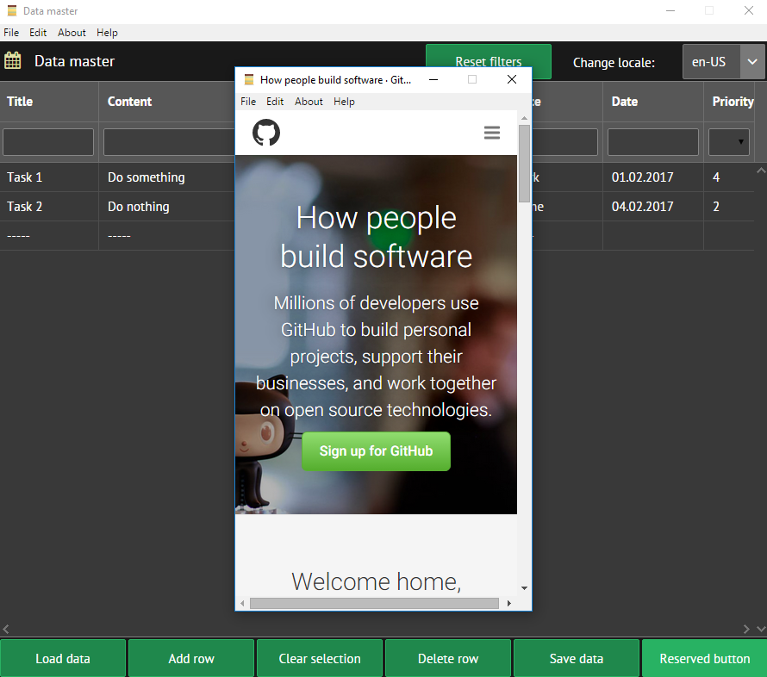Click the GitHub page scroll-down arrow
The image size is (767, 677).
[524, 588]
